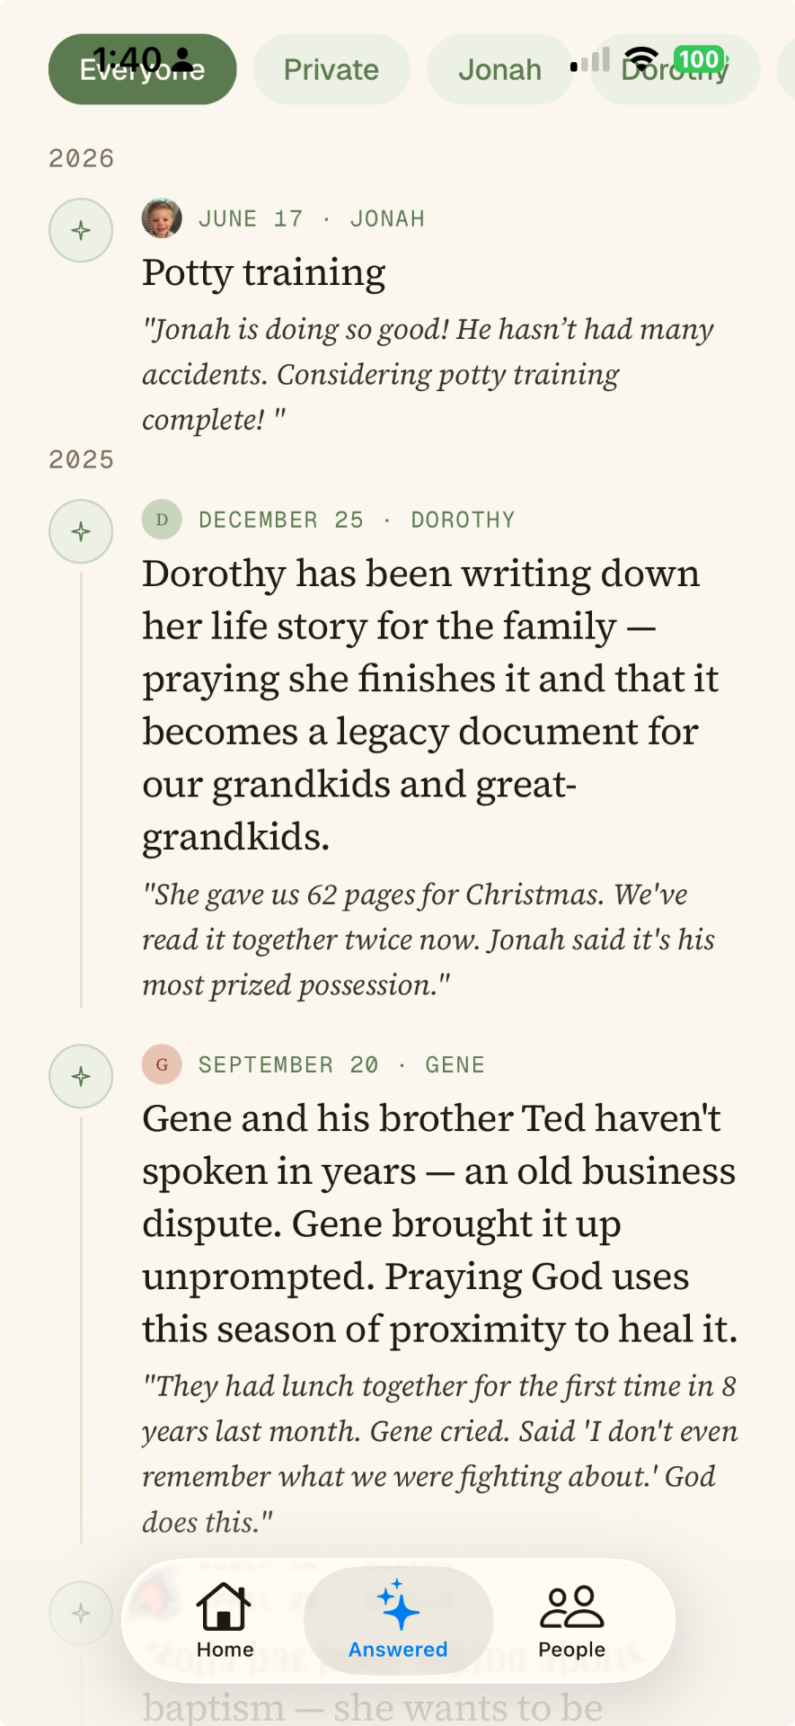Tap the sparkle icon beside September 20 entry
The width and height of the screenshot is (795, 1726).
click(81, 1076)
